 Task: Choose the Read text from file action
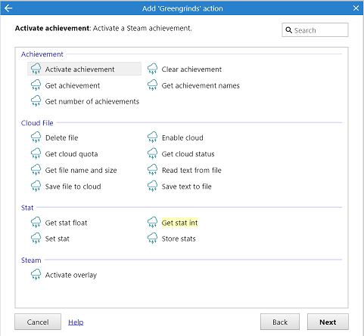(x=191, y=170)
